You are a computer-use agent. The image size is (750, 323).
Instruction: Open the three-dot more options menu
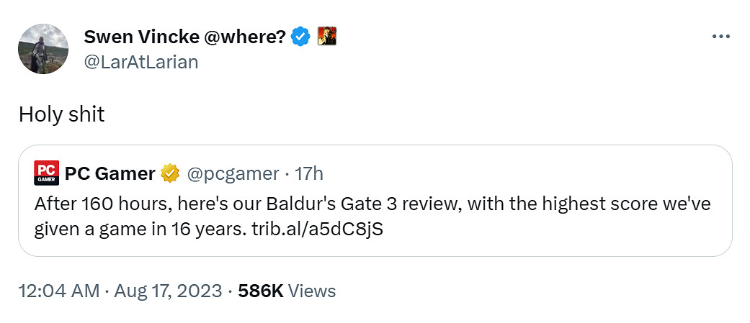[720, 37]
